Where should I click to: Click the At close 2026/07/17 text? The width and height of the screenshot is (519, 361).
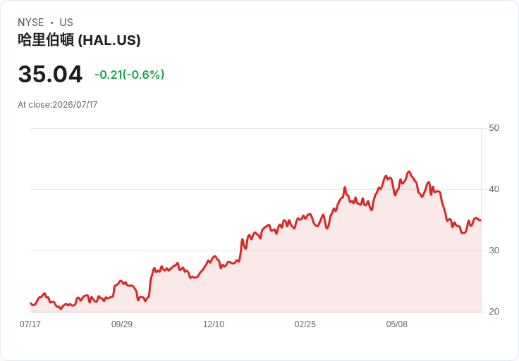tap(58, 105)
